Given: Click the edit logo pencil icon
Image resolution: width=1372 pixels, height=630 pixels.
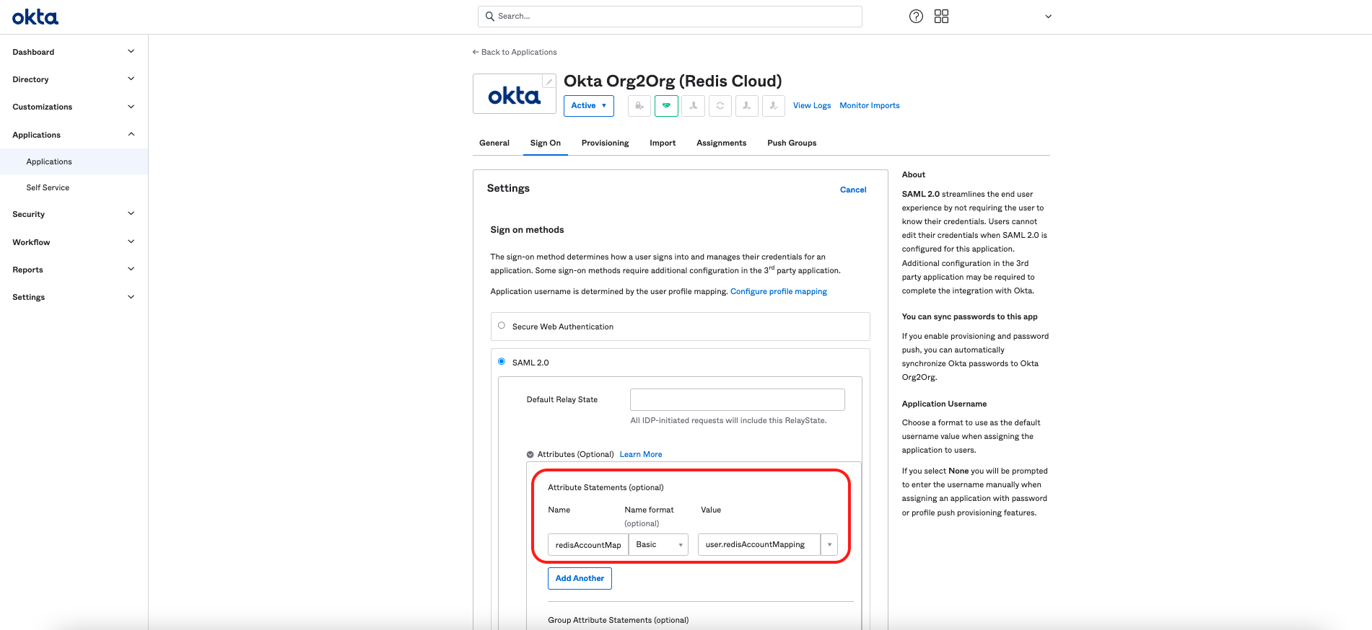Looking at the screenshot, I should pyautogui.click(x=549, y=81).
